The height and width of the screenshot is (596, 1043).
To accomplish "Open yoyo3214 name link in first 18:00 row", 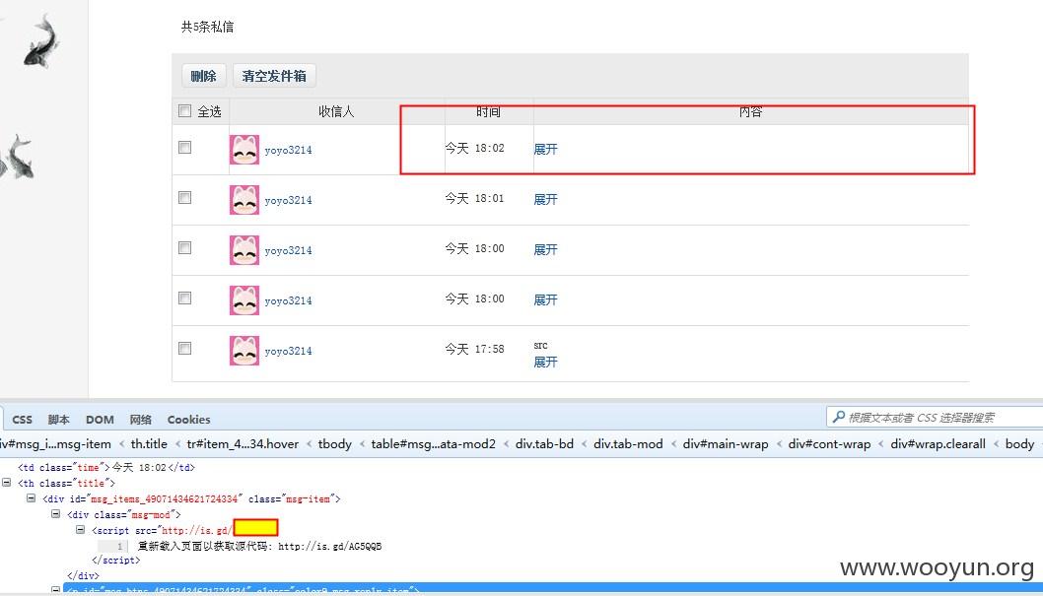I will click(288, 250).
